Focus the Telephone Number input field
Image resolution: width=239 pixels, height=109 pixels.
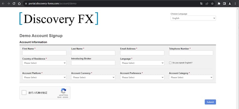(191, 53)
